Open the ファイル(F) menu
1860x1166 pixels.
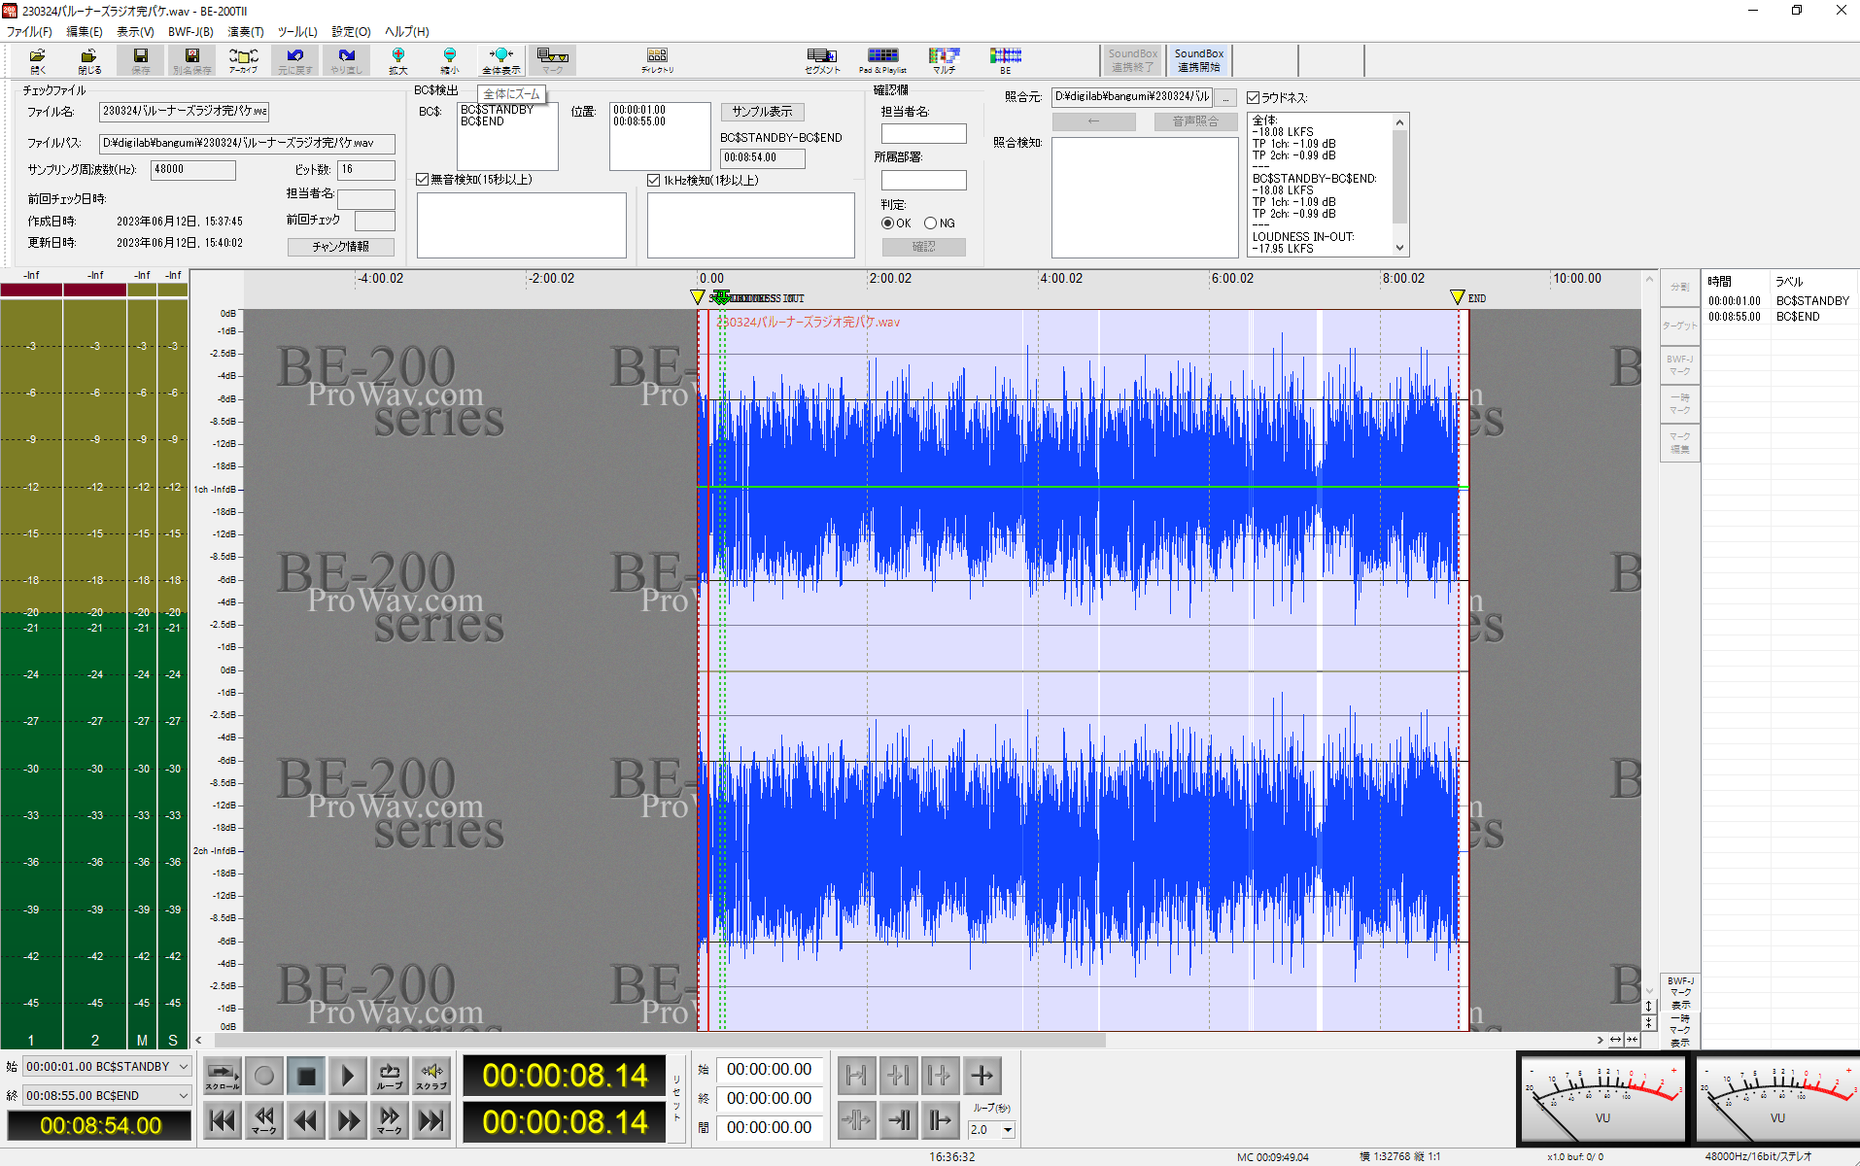tap(29, 32)
